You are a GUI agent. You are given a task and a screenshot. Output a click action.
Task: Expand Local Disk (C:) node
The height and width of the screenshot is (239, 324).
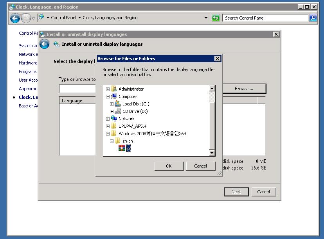click(112, 104)
